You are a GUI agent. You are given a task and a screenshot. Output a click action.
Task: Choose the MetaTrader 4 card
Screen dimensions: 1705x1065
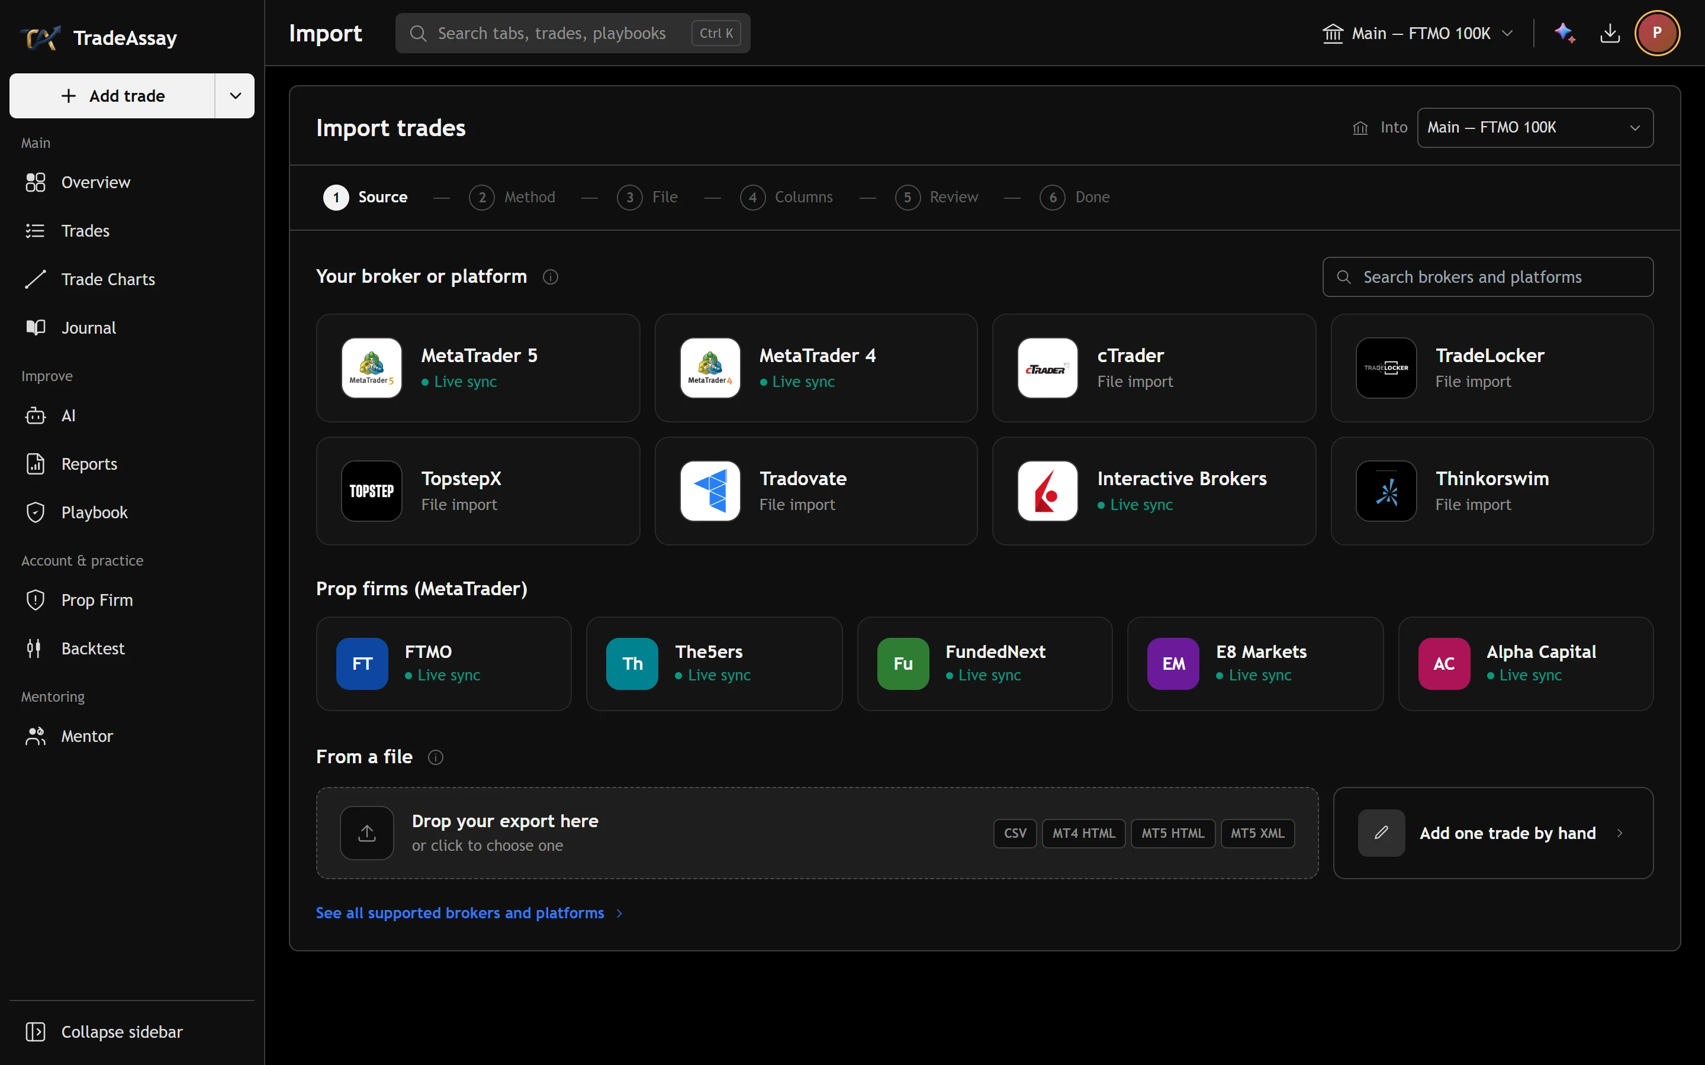tap(816, 367)
